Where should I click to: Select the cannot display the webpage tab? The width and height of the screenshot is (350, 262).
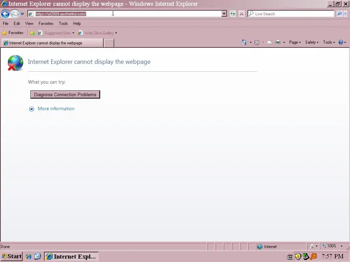click(53, 43)
